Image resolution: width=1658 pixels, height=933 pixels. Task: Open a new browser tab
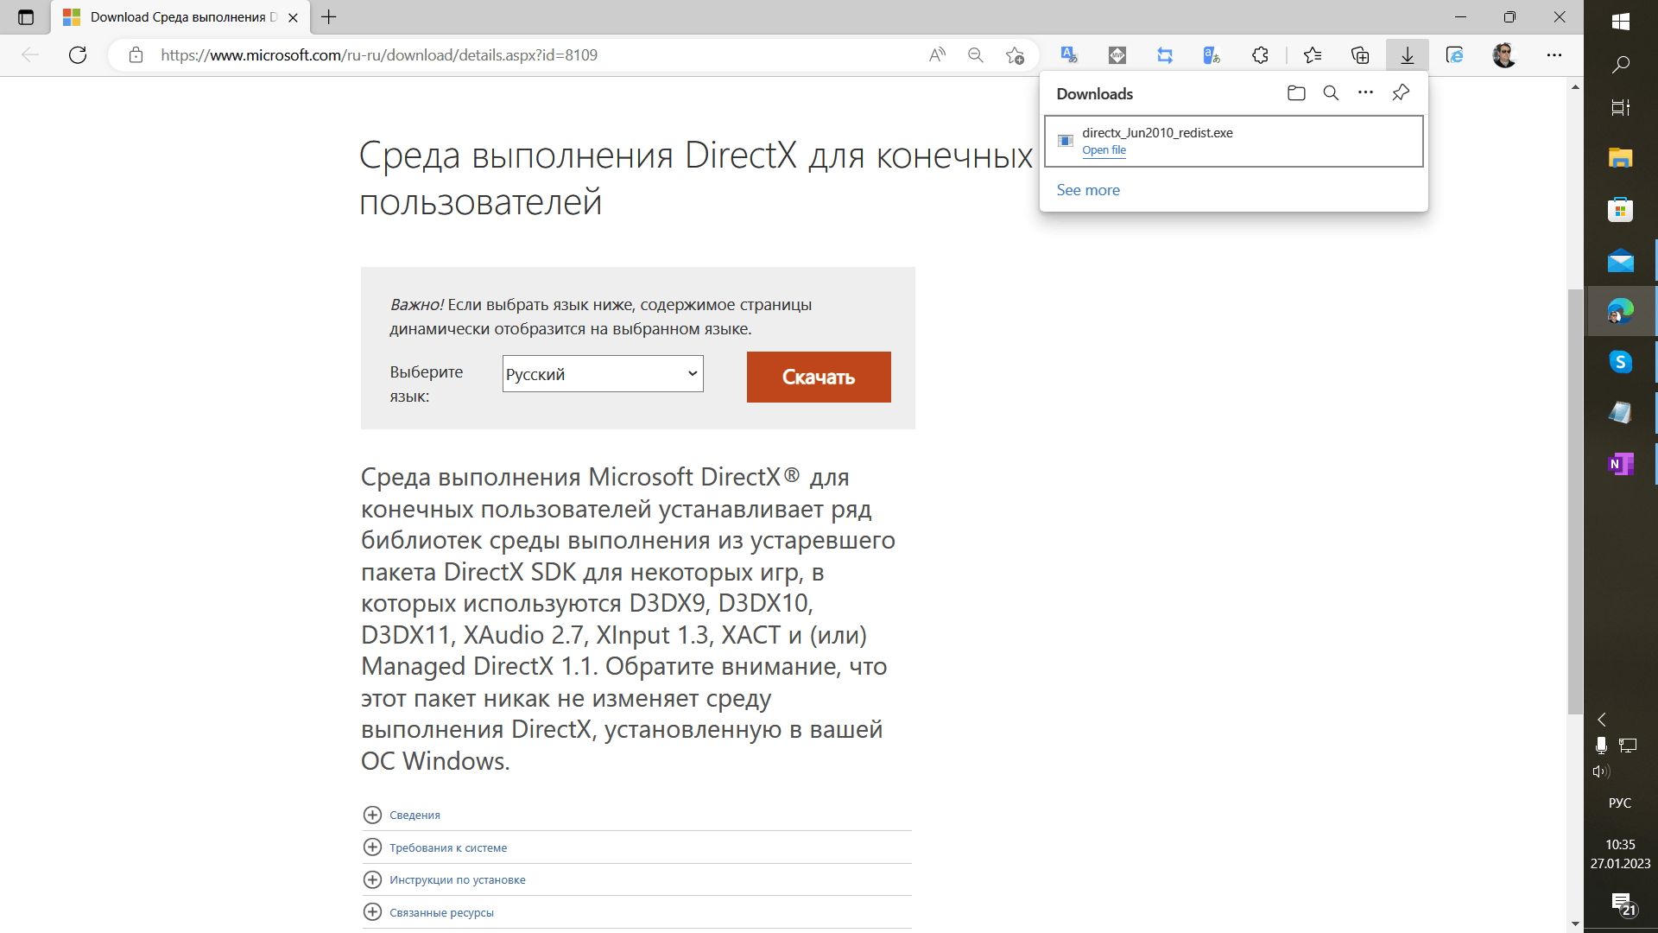pos(329,17)
